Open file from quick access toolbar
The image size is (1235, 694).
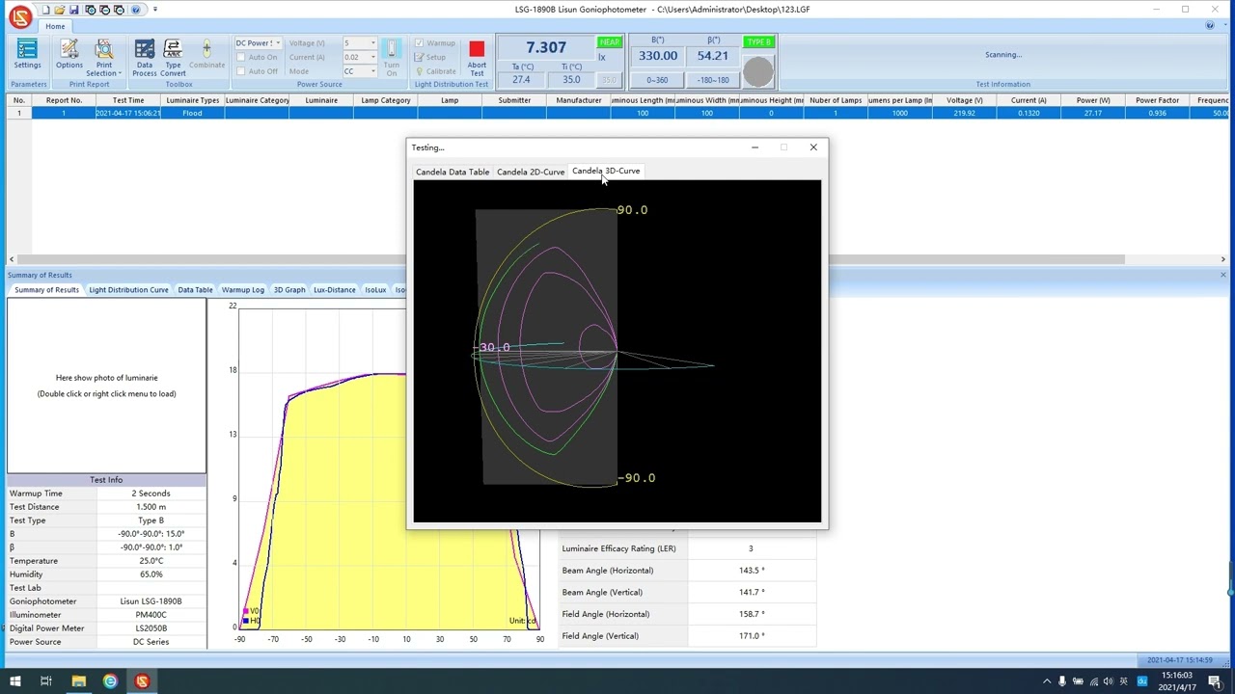point(60,10)
